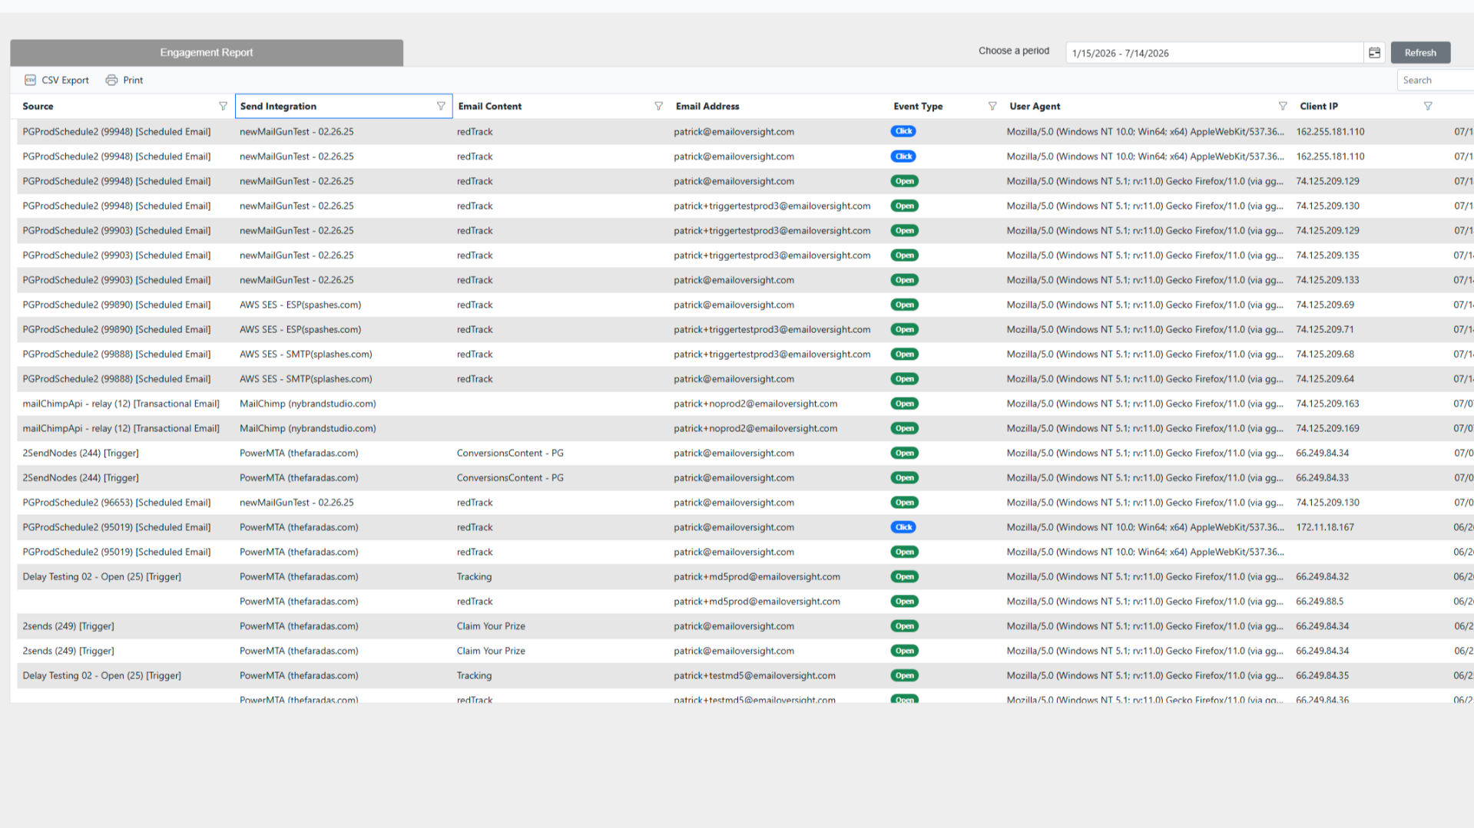Image resolution: width=1474 pixels, height=828 pixels.
Task: Click the Click badge in the first row
Action: tap(903, 131)
